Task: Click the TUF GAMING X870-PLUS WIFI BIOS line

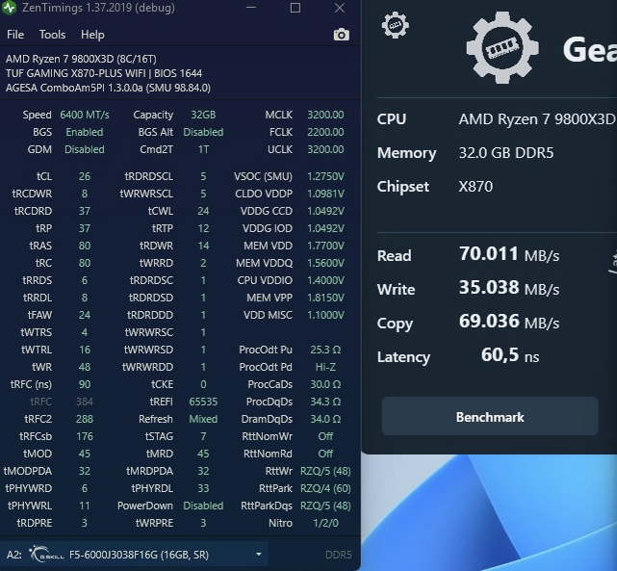Action: [x=104, y=73]
